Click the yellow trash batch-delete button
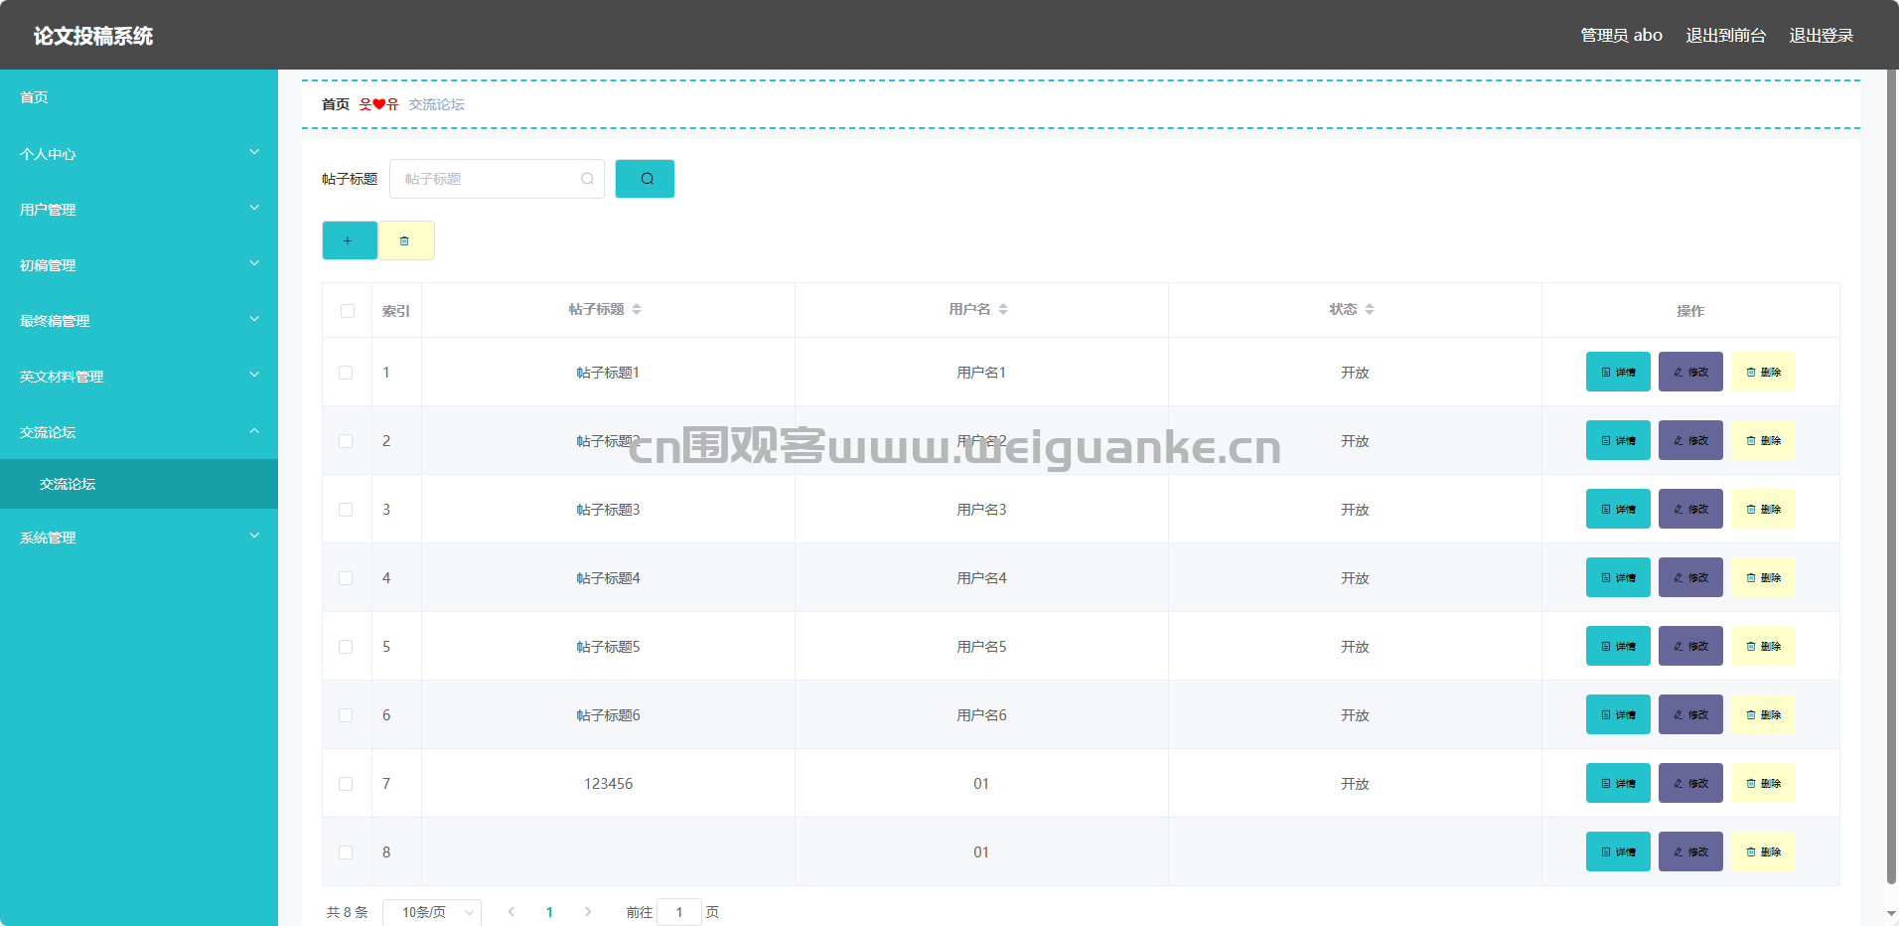The height and width of the screenshot is (926, 1899). 406,240
